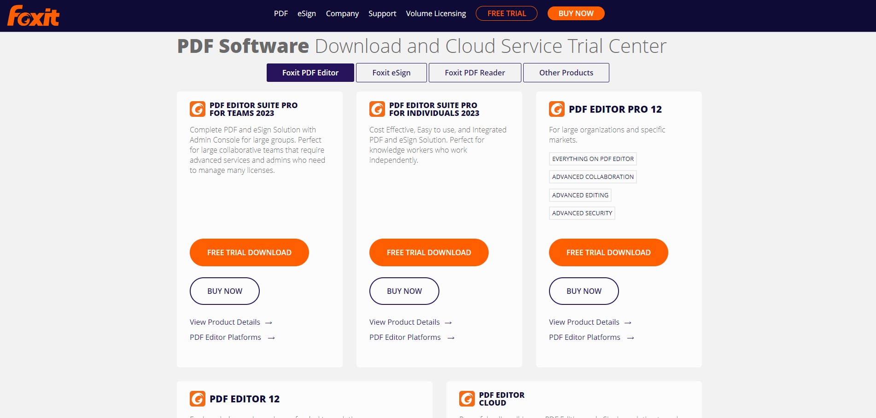Viewport: 876px width, 418px height.
Task: Click the PDF Editor Cloud product icon
Action: (x=467, y=399)
